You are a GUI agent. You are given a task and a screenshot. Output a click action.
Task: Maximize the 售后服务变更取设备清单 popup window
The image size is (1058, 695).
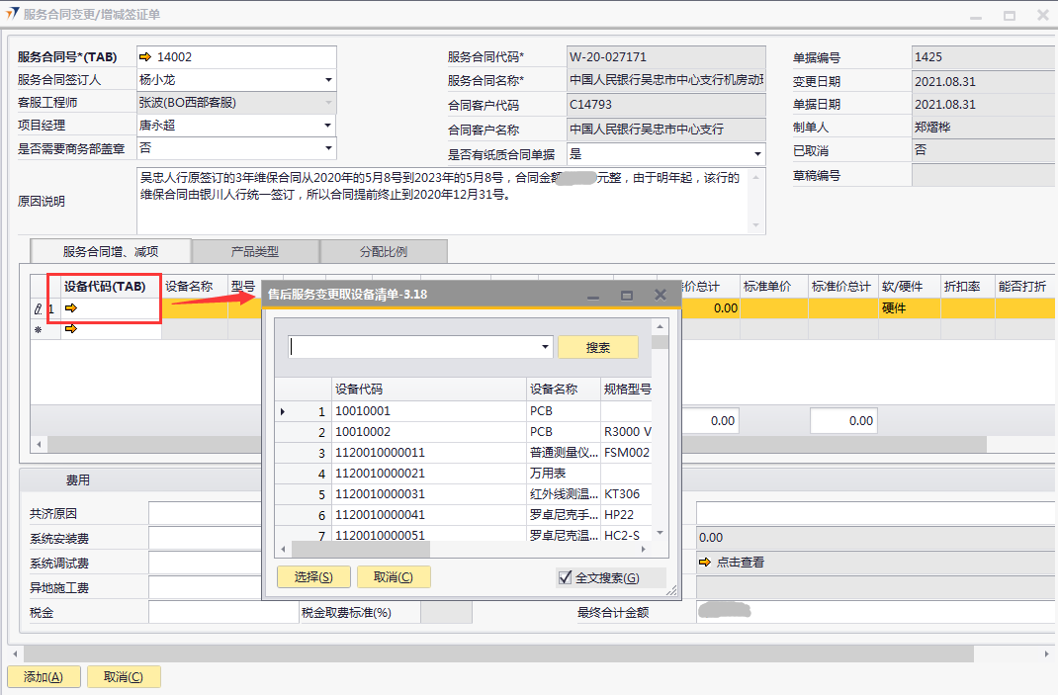click(627, 295)
